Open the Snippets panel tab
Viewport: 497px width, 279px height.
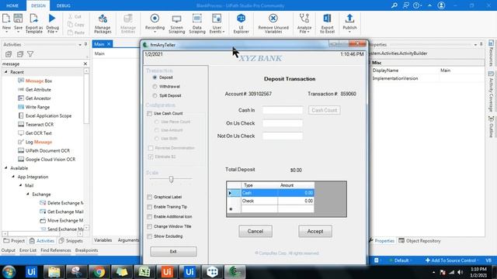tap(71, 241)
